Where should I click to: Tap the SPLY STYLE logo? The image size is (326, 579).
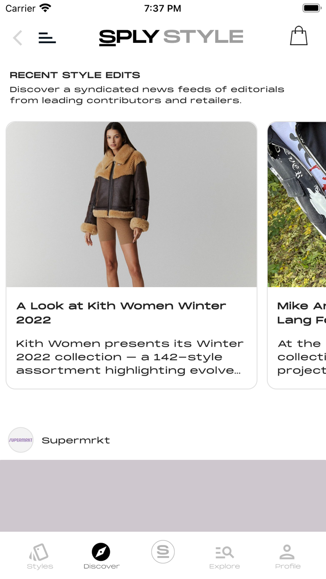point(171,37)
